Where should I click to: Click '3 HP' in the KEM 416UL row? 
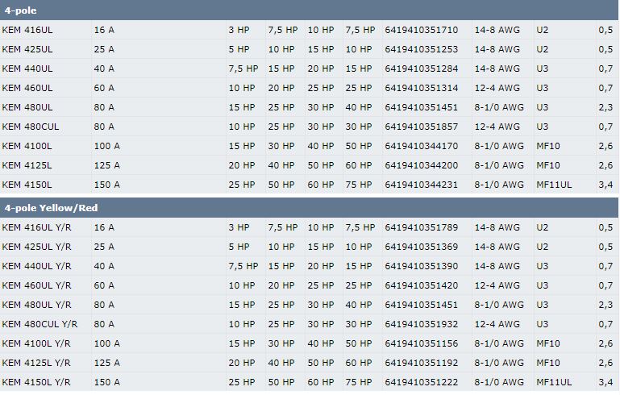pos(239,30)
